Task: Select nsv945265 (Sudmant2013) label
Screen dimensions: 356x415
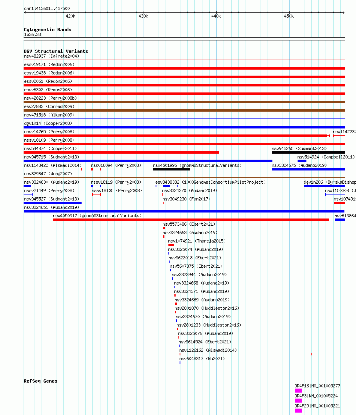Action: 299,149
